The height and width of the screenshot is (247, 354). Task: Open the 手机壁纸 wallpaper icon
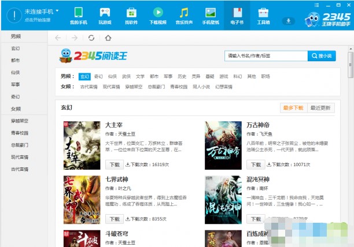[211, 16]
